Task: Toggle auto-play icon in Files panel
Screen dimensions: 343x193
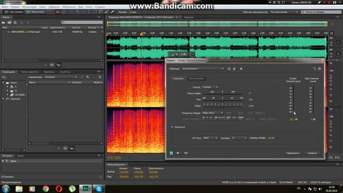Action: 58,65
